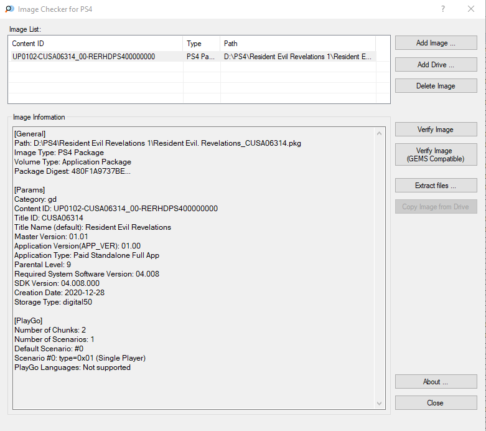
Task: Click the 'Content ID: UP0102-CUSA06314' line in Params
Action: tap(116, 209)
